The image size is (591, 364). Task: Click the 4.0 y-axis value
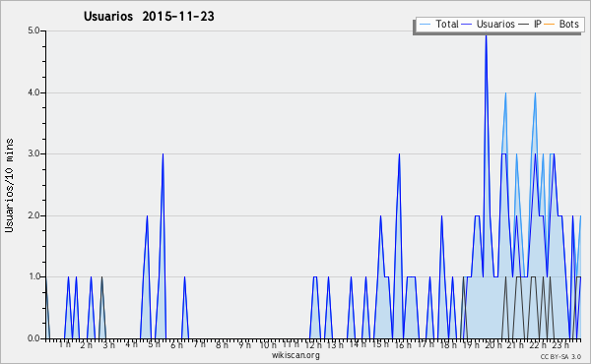(33, 92)
